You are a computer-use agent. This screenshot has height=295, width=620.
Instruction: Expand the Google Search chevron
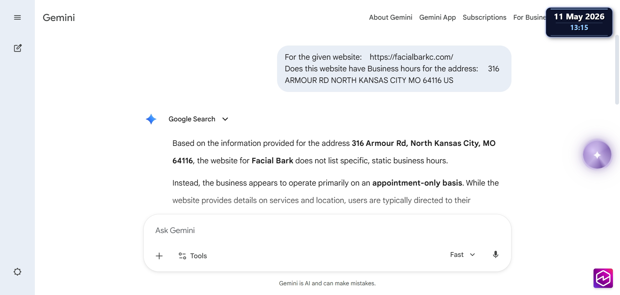pos(225,119)
